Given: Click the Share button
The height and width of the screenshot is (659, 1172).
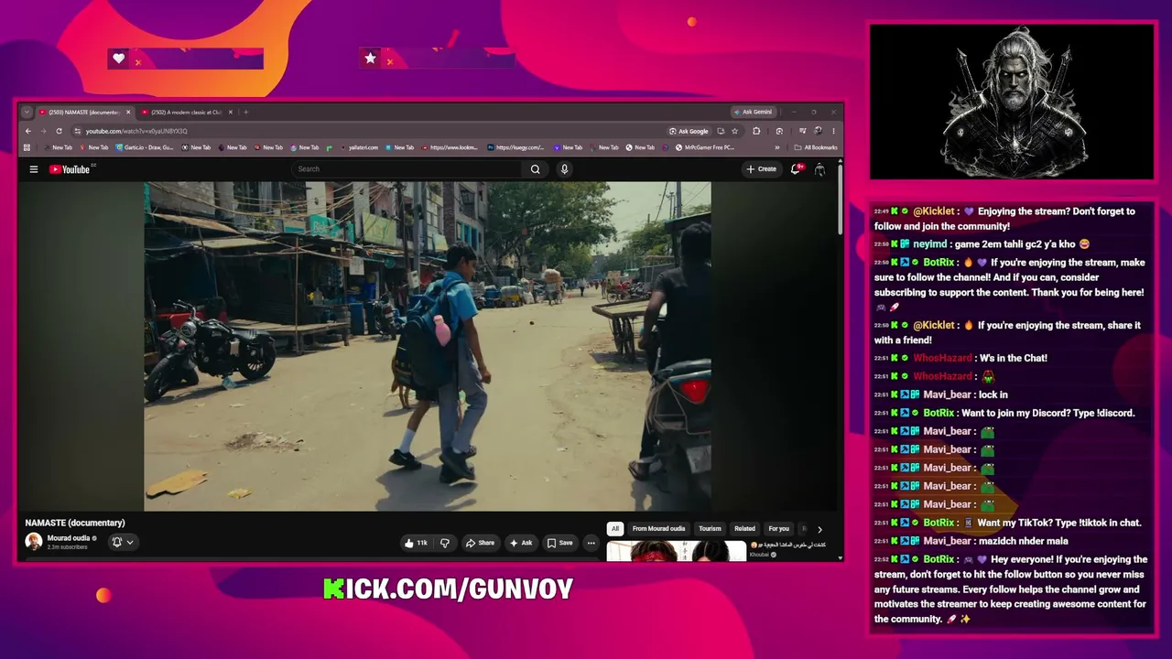Looking at the screenshot, I should (480, 543).
